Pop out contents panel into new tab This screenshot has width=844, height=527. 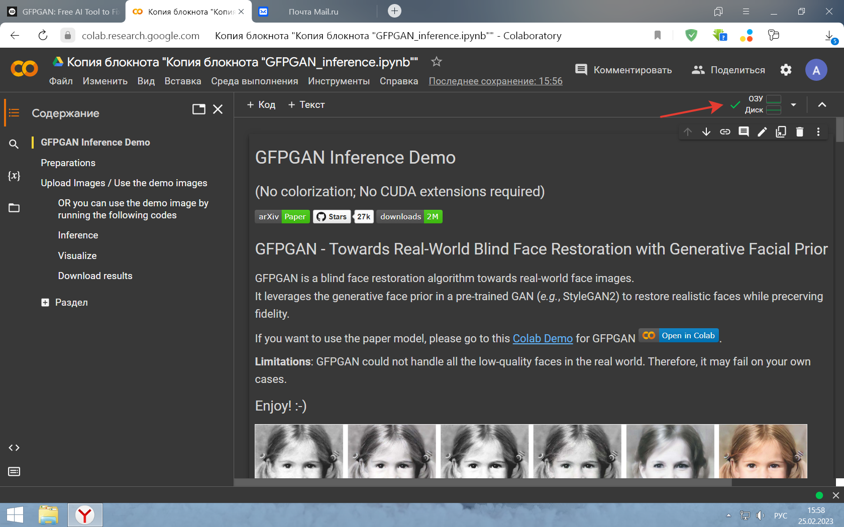(x=199, y=109)
